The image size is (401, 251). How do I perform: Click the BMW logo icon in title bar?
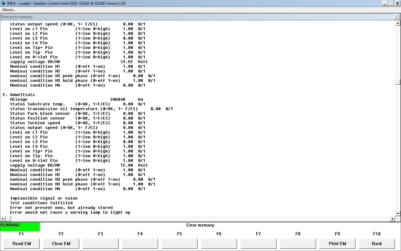3,3
